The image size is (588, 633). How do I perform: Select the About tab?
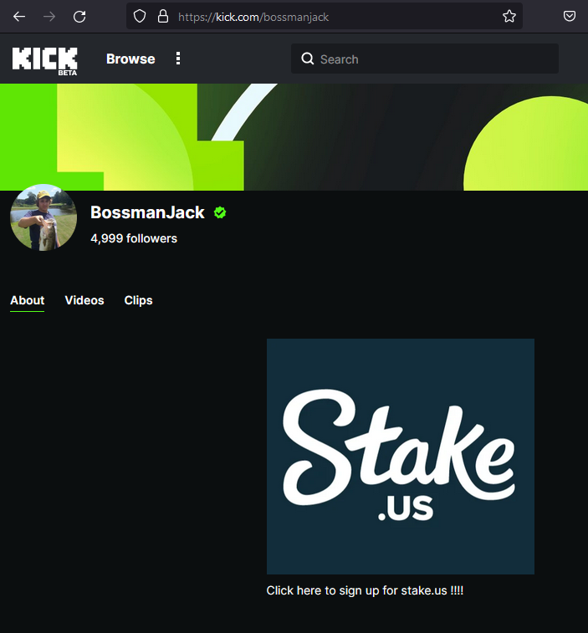coord(27,300)
